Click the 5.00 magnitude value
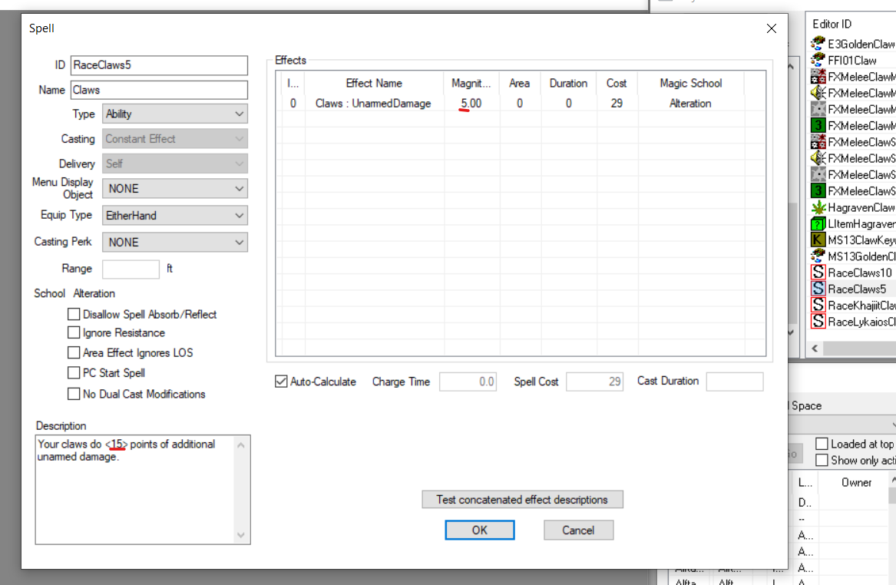Image resolution: width=896 pixels, height=585 pixels. (471, 104)
